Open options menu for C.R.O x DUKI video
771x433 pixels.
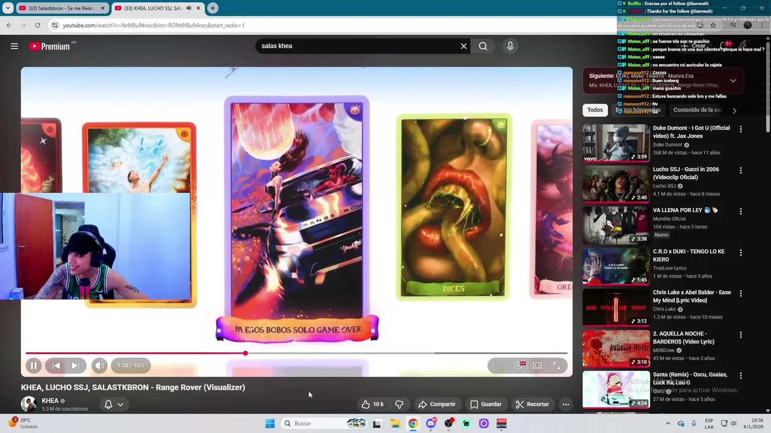741,253
